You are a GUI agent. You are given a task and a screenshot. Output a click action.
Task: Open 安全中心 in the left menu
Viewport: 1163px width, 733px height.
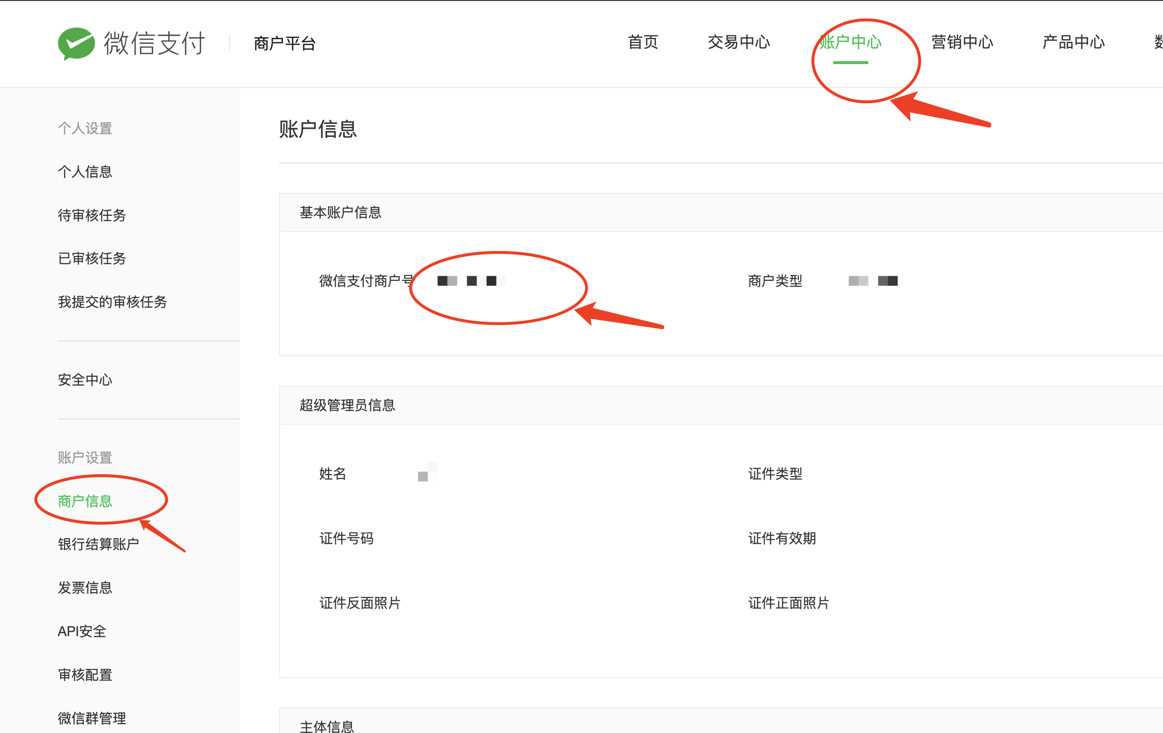tap(85, 380)
